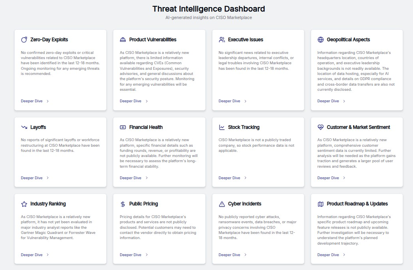Open Deeper Dive under Cyber Incidents
This screenshot has height=270, width=413.
pyautogui.click(x=228, y=255)
